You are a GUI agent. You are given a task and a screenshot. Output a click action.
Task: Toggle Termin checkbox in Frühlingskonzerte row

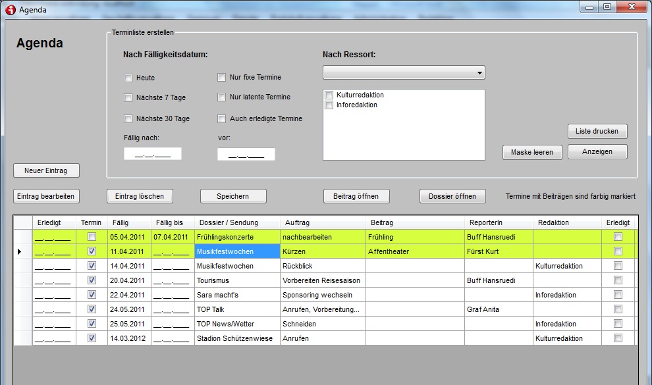pos(92,237)
